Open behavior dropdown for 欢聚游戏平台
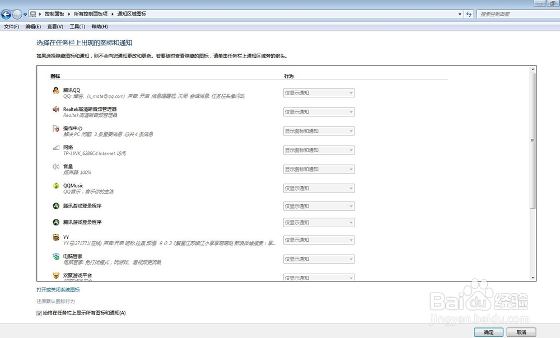The image size is (560, 338). click(x=319, y=278)
